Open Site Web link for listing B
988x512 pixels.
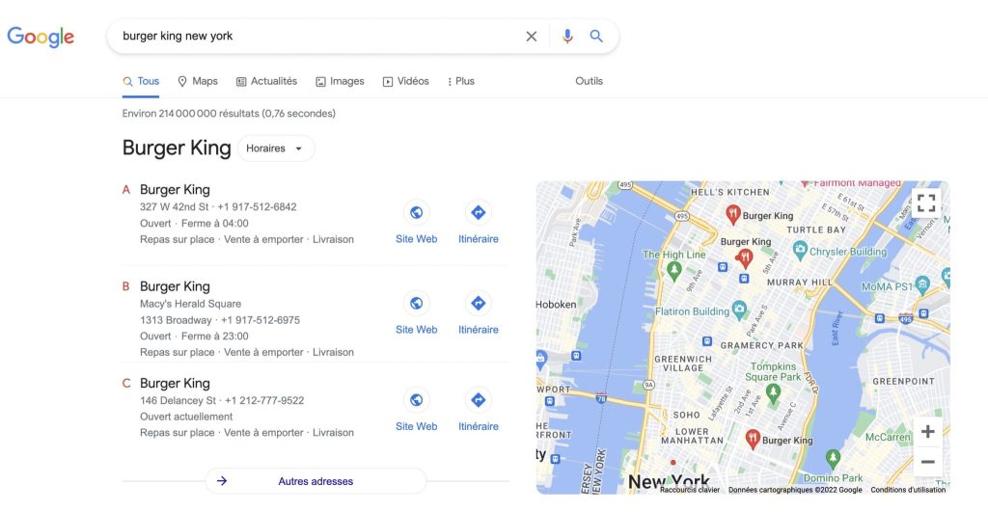coord(416,330)
